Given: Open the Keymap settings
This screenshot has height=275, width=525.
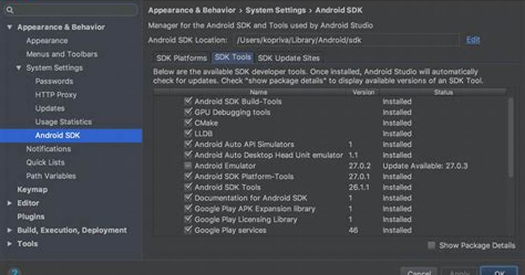Looking at the screenshot, I should 32,190.
